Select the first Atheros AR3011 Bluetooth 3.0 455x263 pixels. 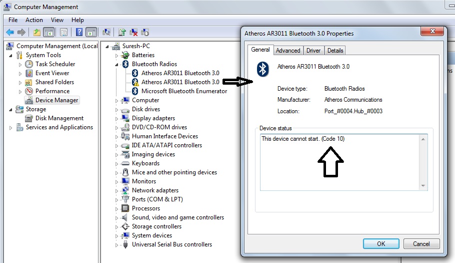[x=180, y=73]
